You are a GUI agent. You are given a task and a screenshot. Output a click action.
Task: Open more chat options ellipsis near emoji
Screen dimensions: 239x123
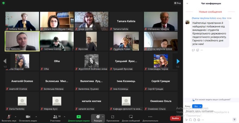click(203, 120)
